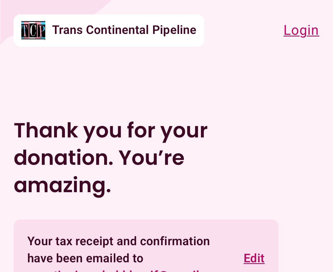Click the word "Trans" in the header
This screenshot has height=272, width=333.
[x=67, y=30]
